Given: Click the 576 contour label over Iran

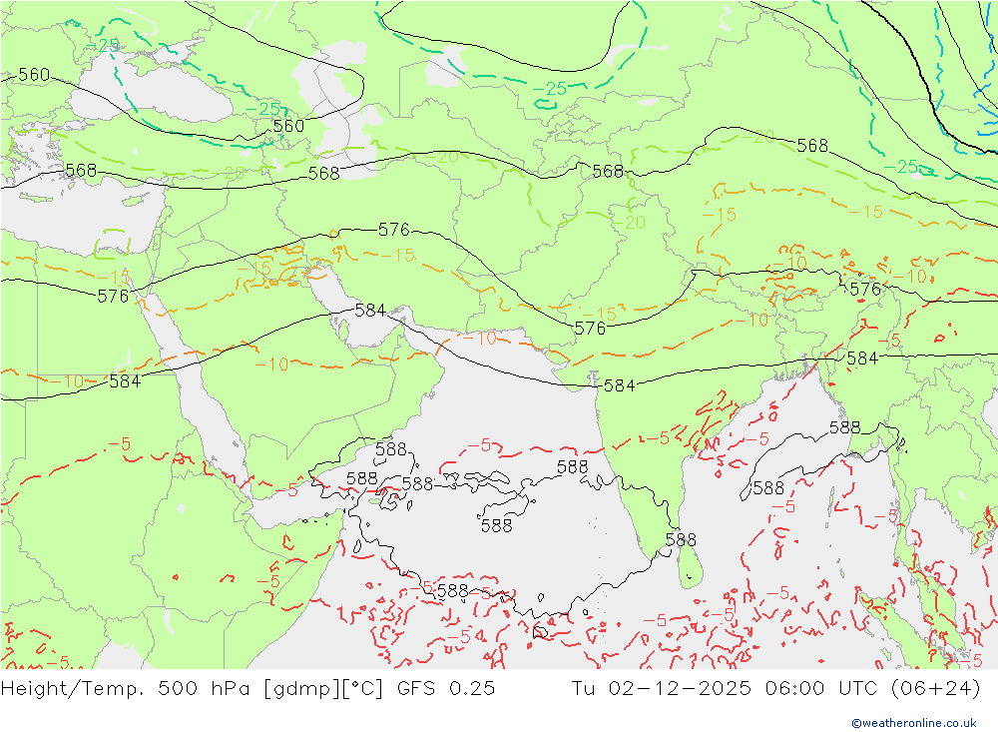Looking at the screenshot, I should pos(393,230).
